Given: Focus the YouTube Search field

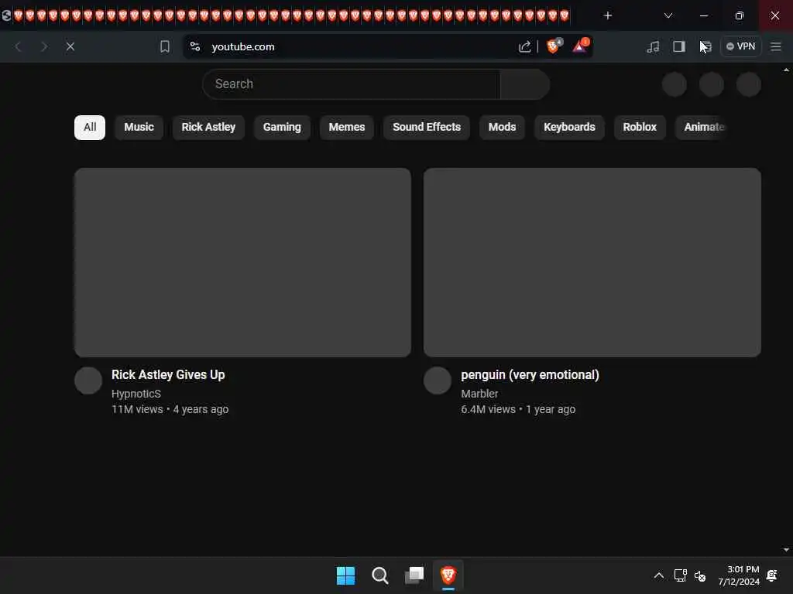Looking at the screenshot, I should (x=352, y=84).
